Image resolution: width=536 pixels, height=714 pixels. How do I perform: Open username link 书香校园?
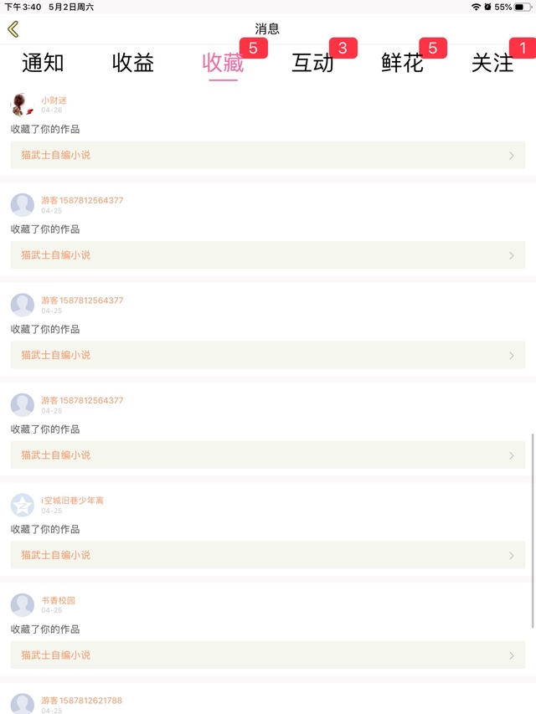pos(59,600)
